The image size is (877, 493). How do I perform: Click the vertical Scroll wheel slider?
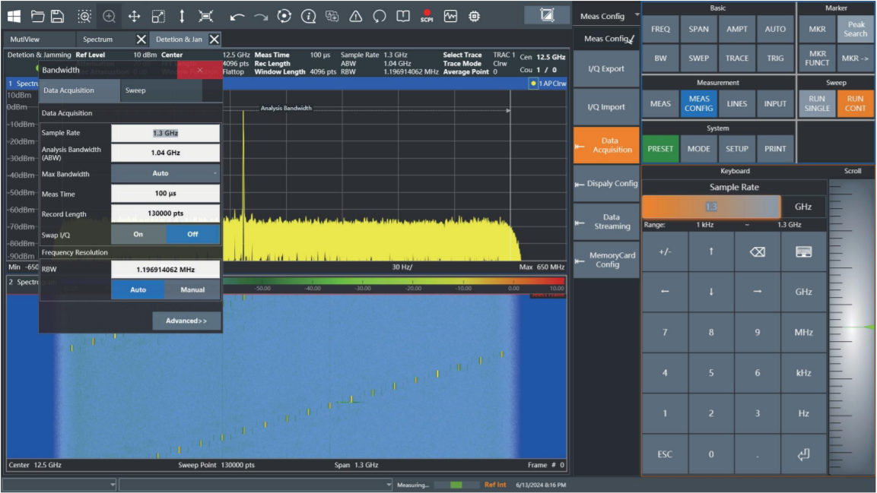(852, 327)
